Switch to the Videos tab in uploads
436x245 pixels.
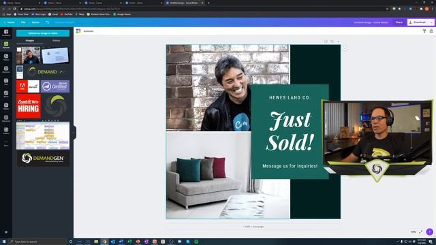tap(56, 41)
